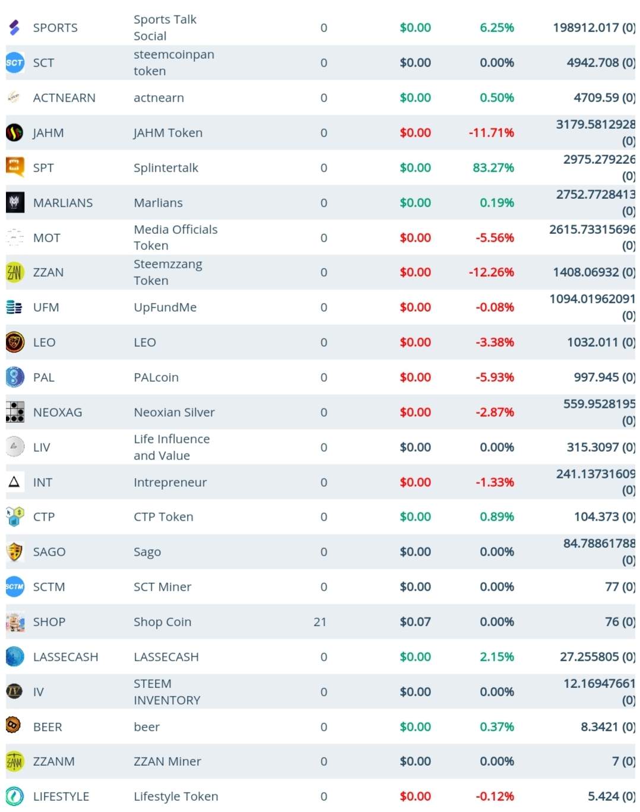Click the UFM symbol text
640x812 pixels.
[46, 307]
